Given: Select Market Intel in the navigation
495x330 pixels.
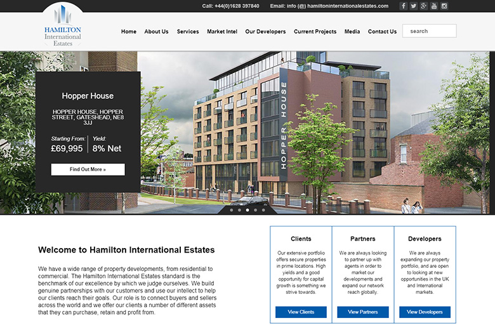Looking at the screenshot, I should pos(222,32).
